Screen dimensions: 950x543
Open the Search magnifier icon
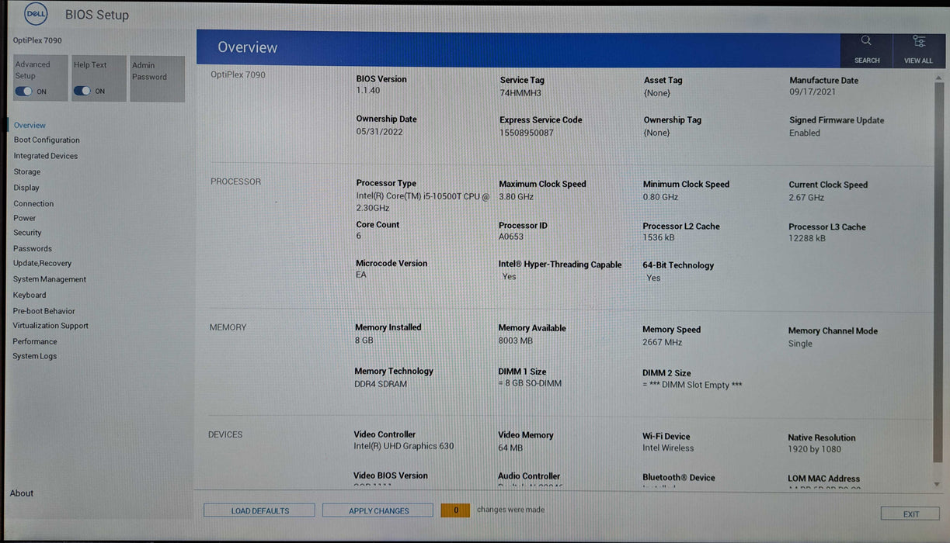(866, 41)
